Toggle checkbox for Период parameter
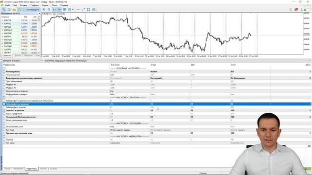Image resolution: width=312 pixels, height=175 pixels. tap(4, 140)
